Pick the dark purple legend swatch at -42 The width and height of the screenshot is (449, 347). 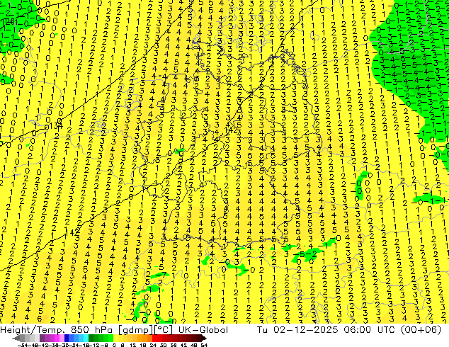[x=42, y=339]
